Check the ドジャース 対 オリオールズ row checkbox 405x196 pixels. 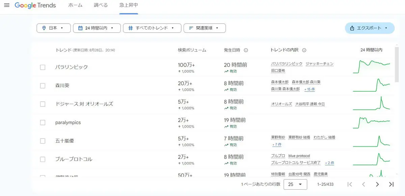(x=43, y=104)
